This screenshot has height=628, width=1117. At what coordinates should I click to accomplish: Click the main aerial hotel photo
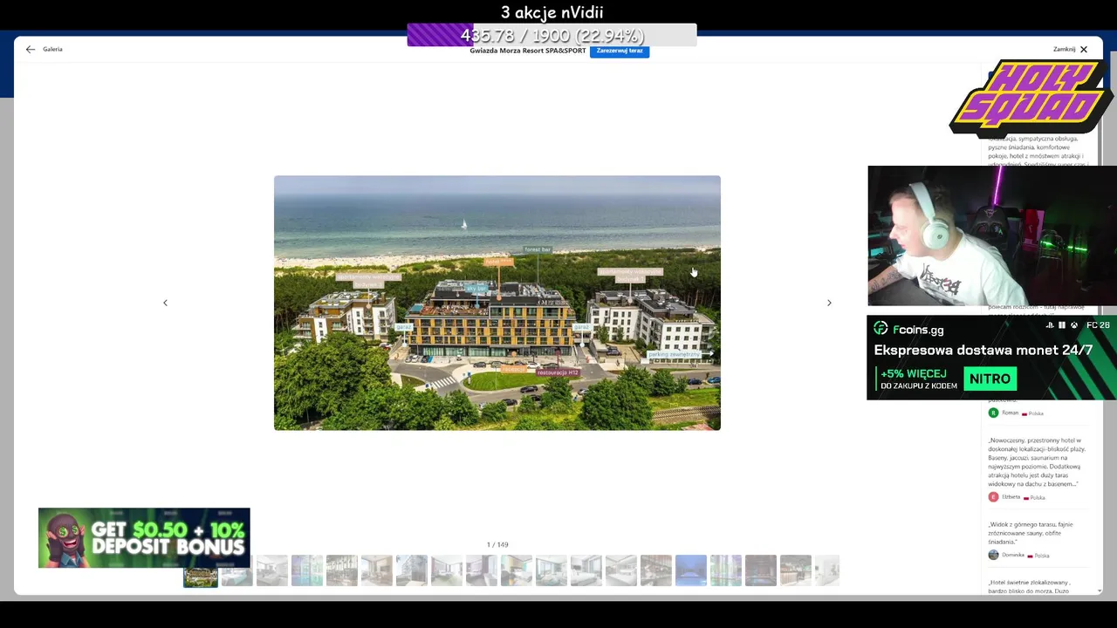(497, 303)
